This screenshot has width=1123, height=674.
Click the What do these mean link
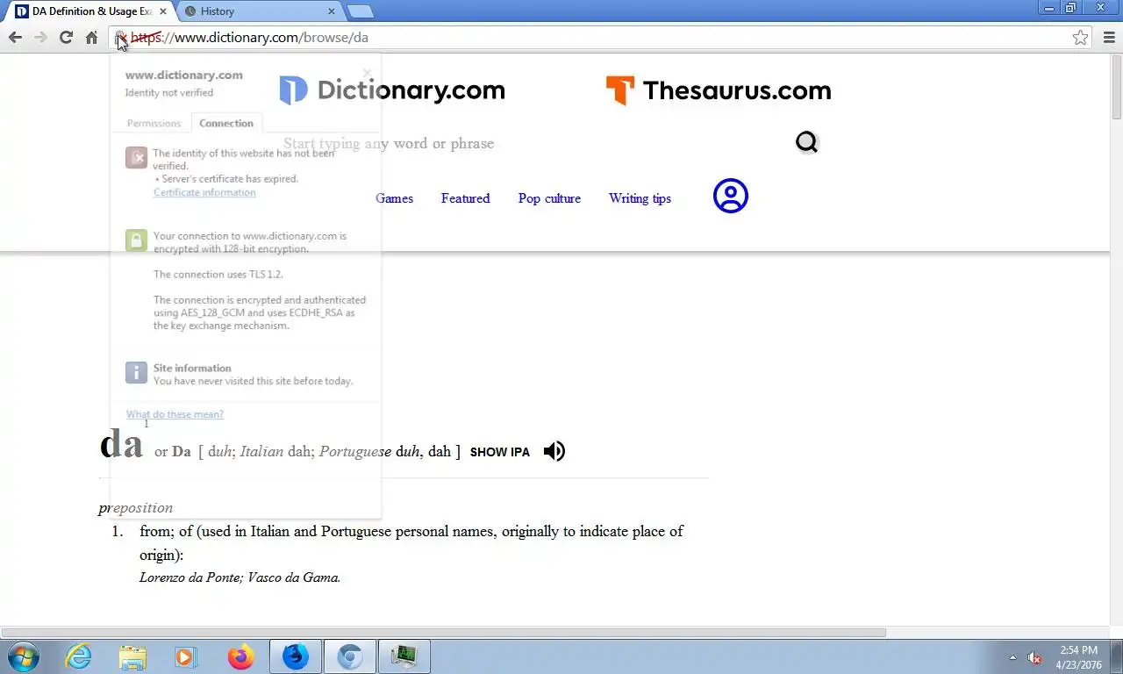[175, 414]
